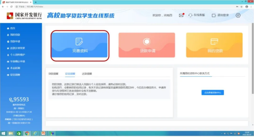Image resolution: width=254 pixels, height=137 pixels.
Task: Click the taskbar clock and date
Action: 247,134
